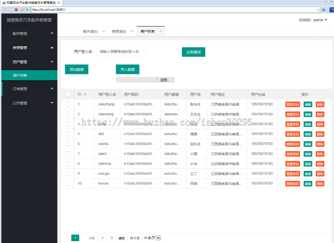Close the 配件添加 tab using its x icon
Image resolution: width=334 pixels, height=243 pixels.
[104, 31]
